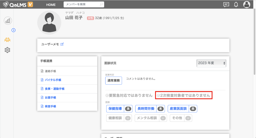Toggle the 要緊急対応ではありません status
The image size is (256, 138).
[129, 95]
